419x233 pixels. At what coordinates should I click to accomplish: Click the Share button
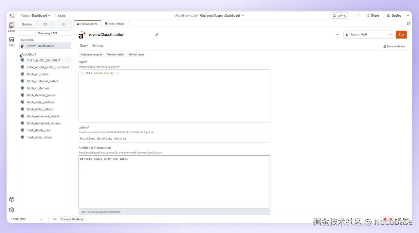click(372, 15)
